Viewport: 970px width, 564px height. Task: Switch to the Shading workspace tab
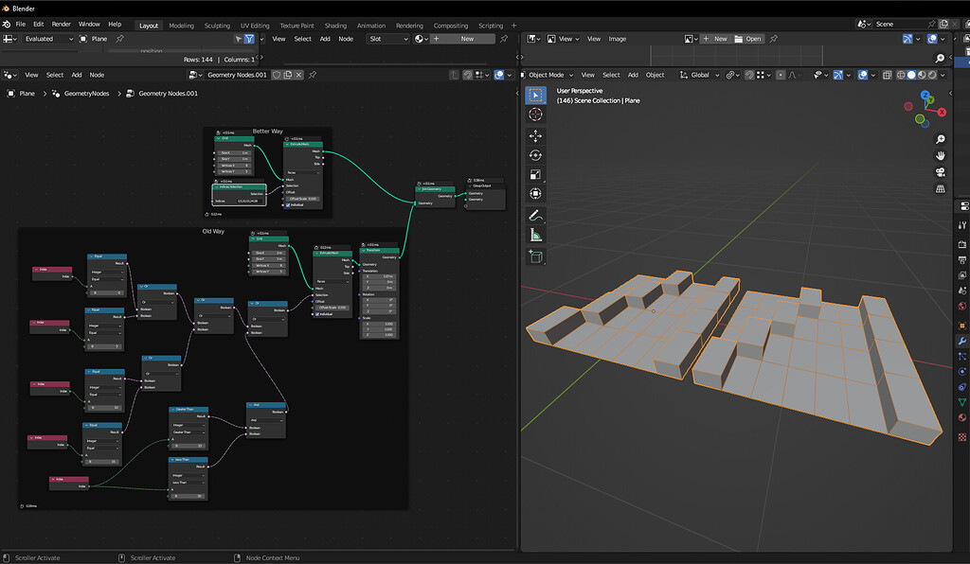pos(335,26)
